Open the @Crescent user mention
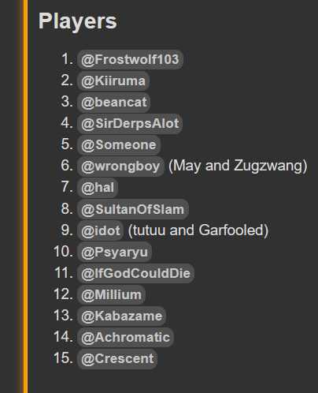318x393 pixels. (117, 359)
